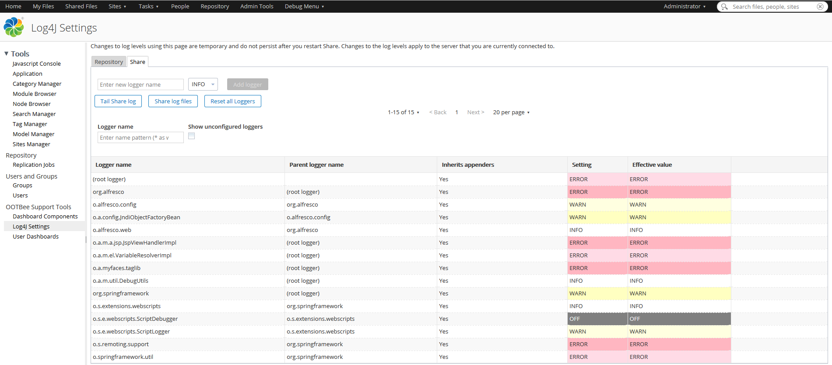Click the Tail Share log button

coord(118,101)
